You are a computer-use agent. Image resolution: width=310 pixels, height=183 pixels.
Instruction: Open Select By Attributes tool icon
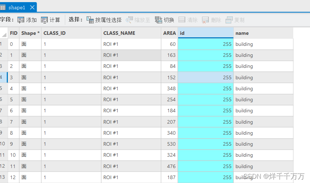tap(90, 20)
